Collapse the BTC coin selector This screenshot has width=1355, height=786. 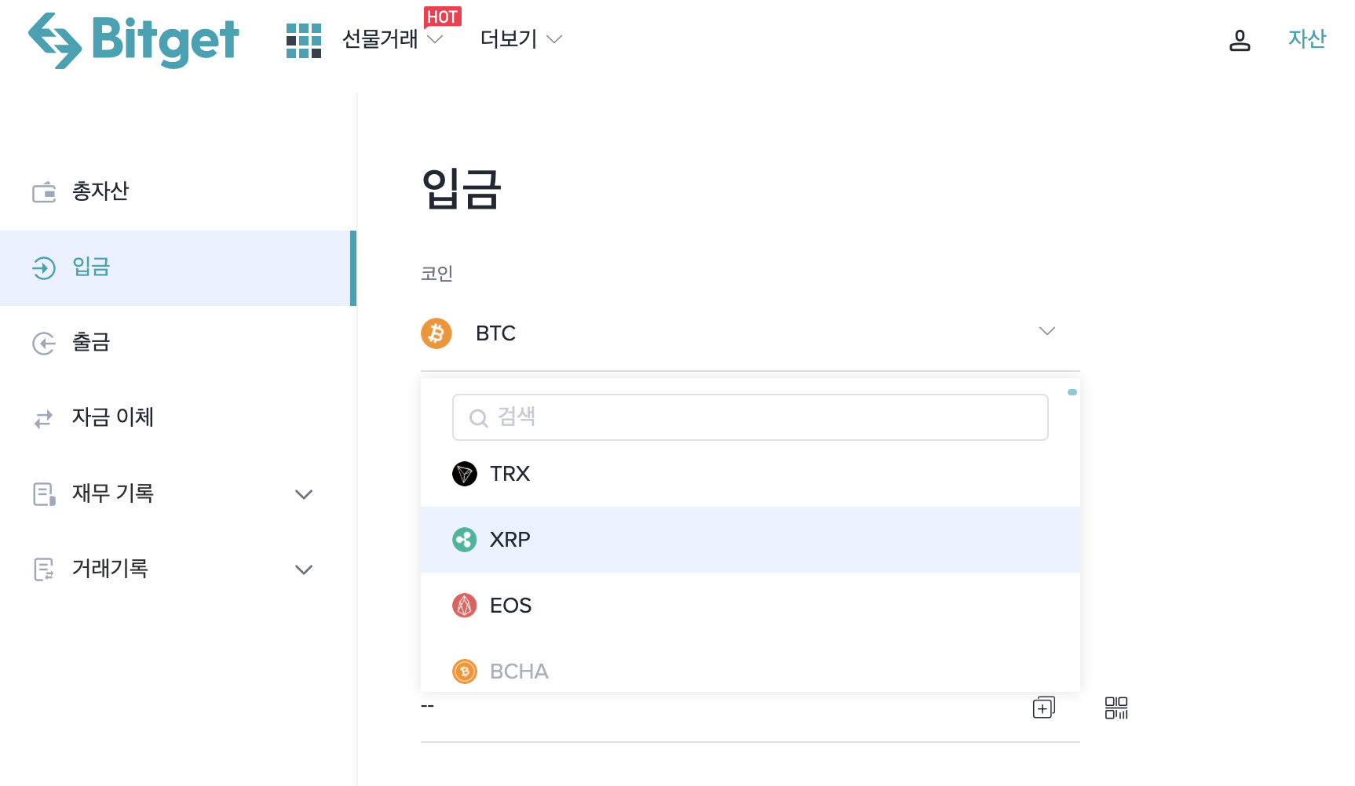point(1047,332)
